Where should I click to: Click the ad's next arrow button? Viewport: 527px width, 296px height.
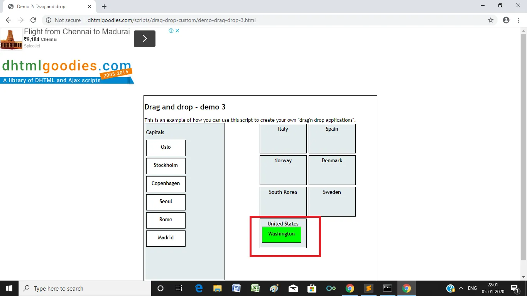tap(145, 39)
